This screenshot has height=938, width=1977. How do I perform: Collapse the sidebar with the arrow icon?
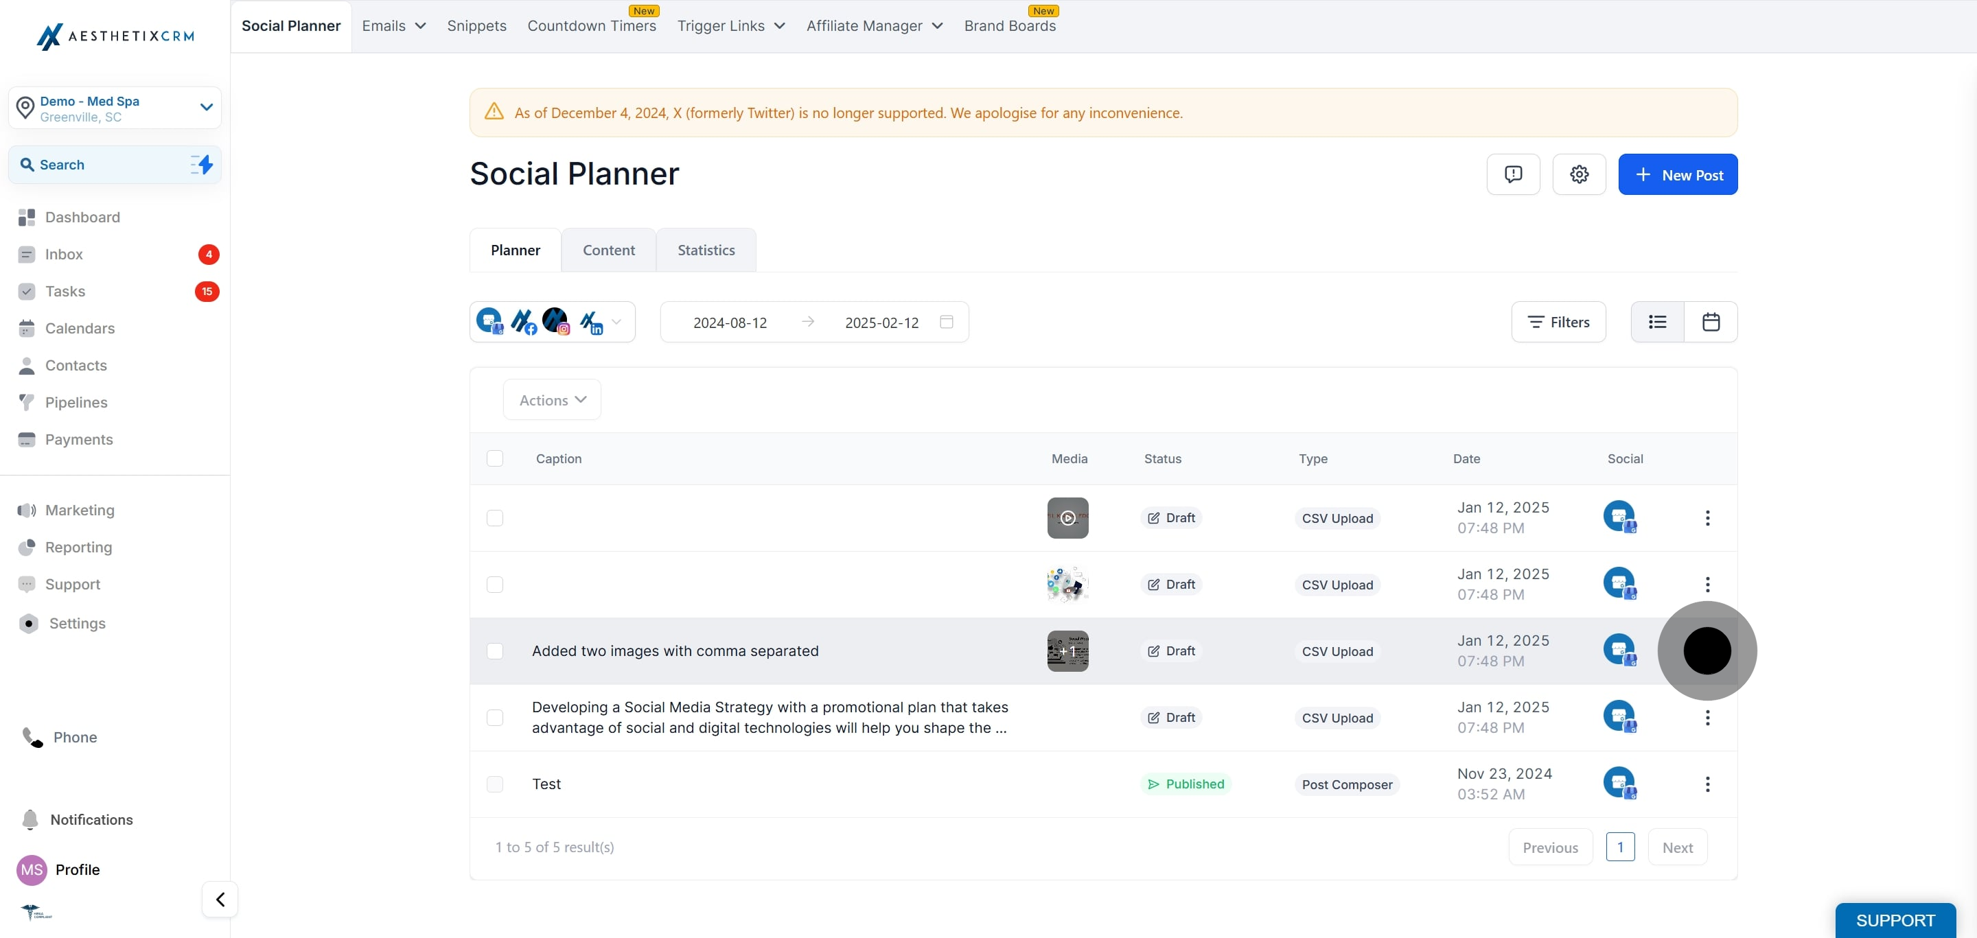[220, 899]
